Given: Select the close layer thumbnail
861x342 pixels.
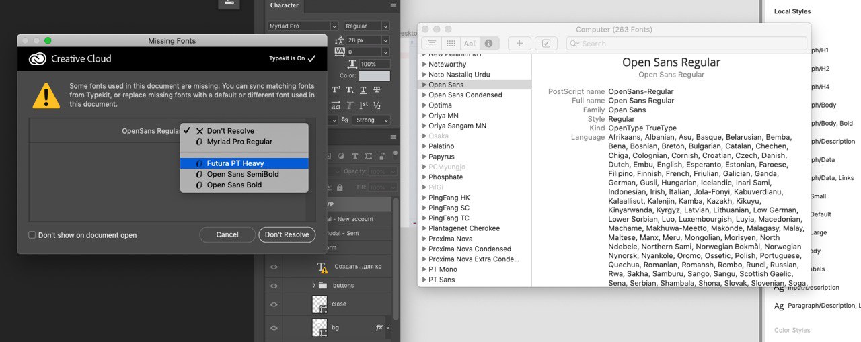Looking at the screenshot, I should 320,304.
